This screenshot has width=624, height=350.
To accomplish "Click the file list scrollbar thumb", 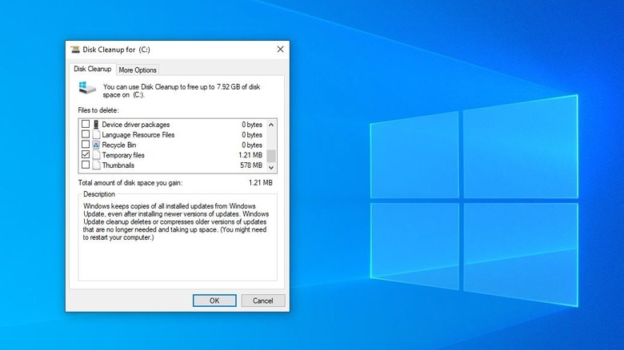I will (271, 155).
